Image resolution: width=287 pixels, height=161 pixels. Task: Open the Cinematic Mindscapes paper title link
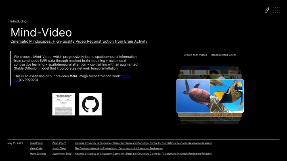tap(79, 41)
